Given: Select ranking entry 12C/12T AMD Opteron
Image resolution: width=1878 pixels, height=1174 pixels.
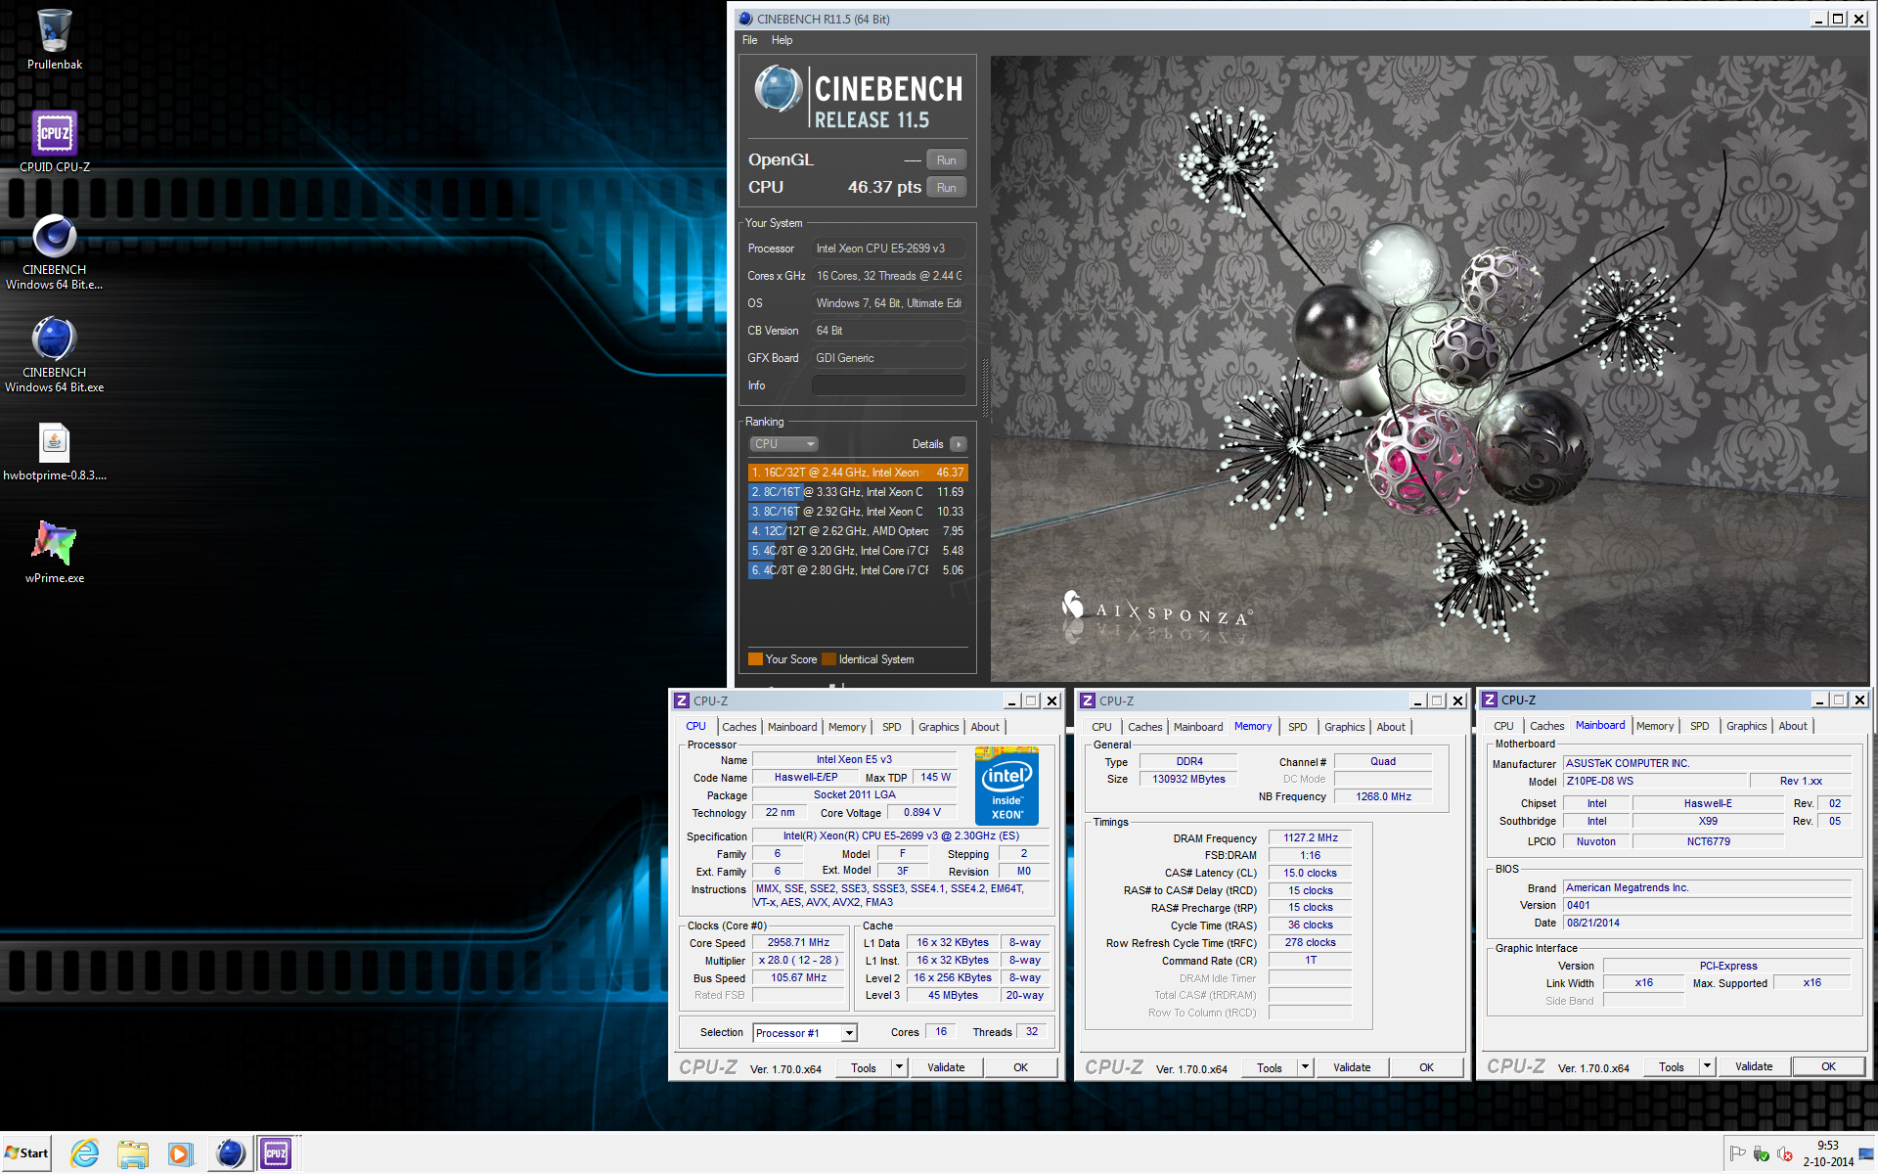Looking at the screenshot, I should [858, 531].
